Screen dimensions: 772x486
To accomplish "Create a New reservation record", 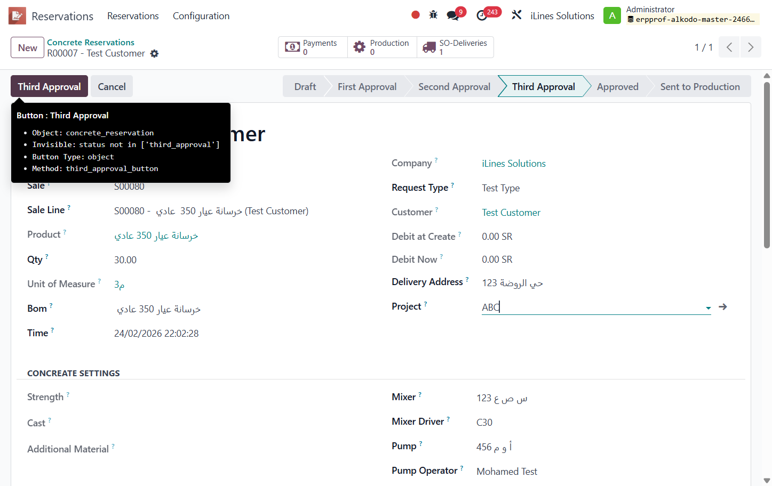I will click(x=27, y=47).
